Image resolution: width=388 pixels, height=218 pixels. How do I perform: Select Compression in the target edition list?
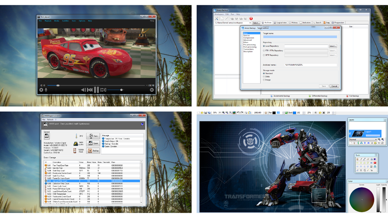[x=249, y=38]
